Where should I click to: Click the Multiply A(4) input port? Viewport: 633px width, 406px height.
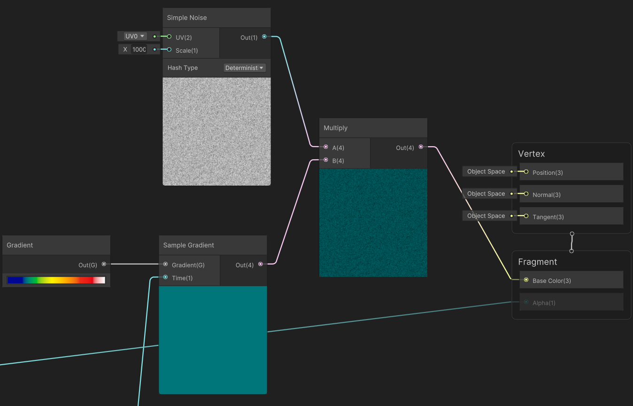pos(326,147)
